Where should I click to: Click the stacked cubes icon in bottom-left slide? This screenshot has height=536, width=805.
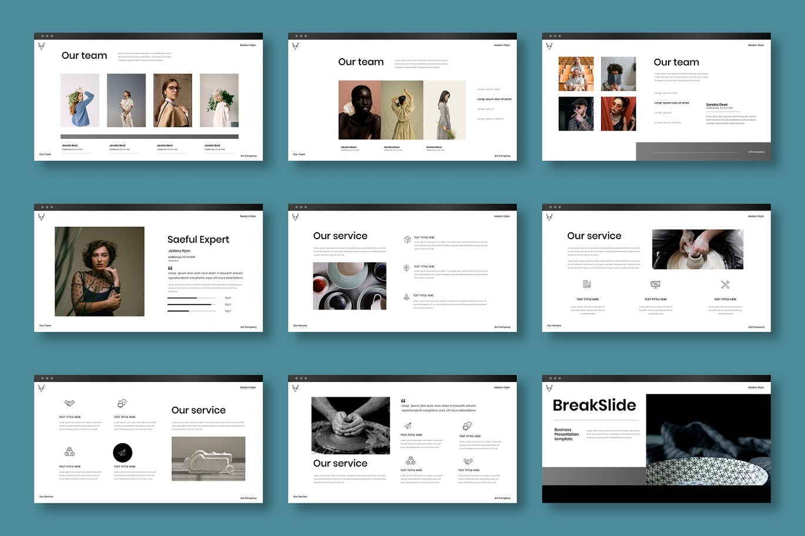[x=69, y=451]
